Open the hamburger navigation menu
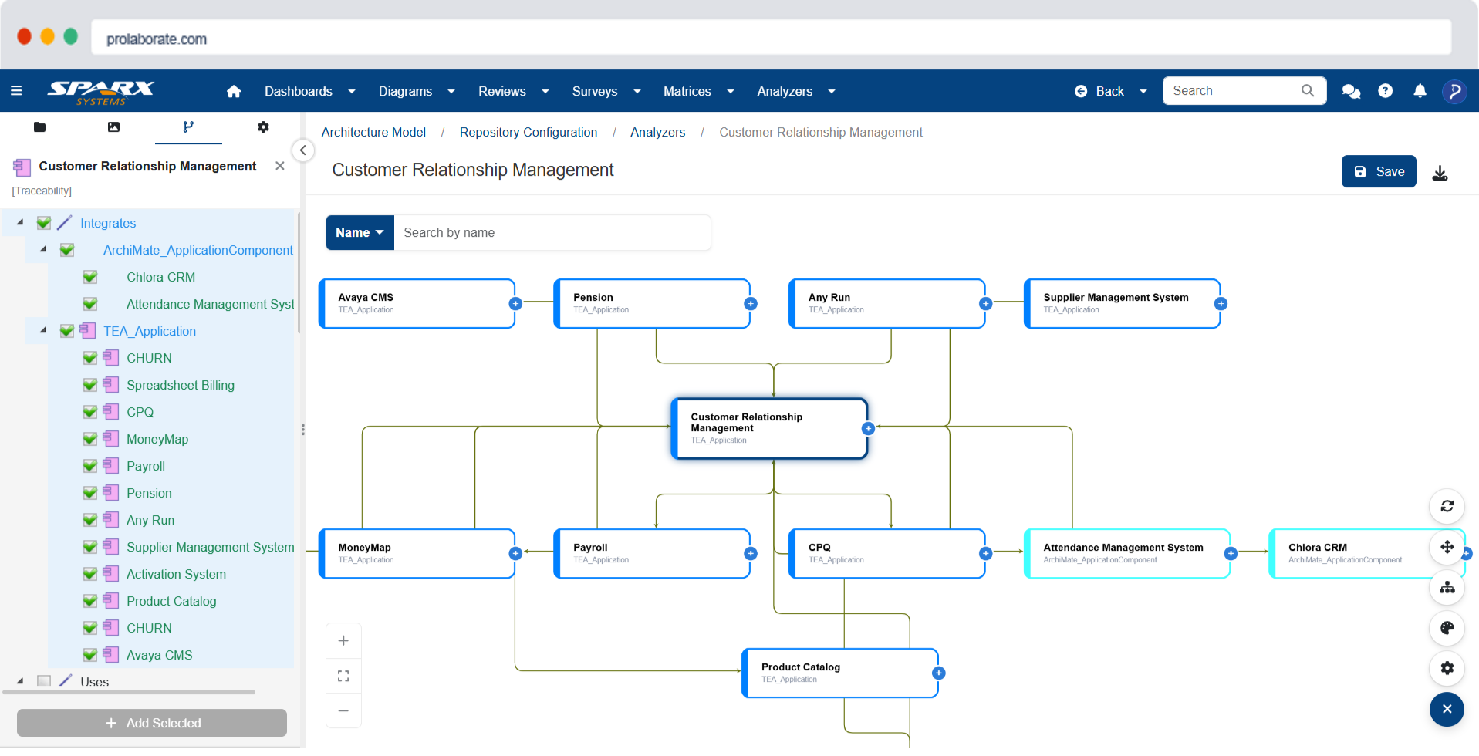The height and width of the screenshot is (756, 1479). [x=16, y=91]
